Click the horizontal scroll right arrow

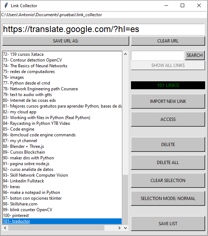coord(119,228)
